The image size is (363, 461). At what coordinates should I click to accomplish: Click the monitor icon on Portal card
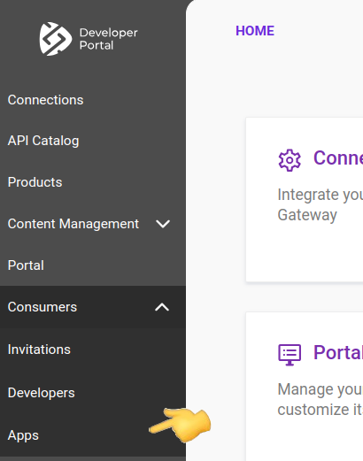tap(290, 355)
